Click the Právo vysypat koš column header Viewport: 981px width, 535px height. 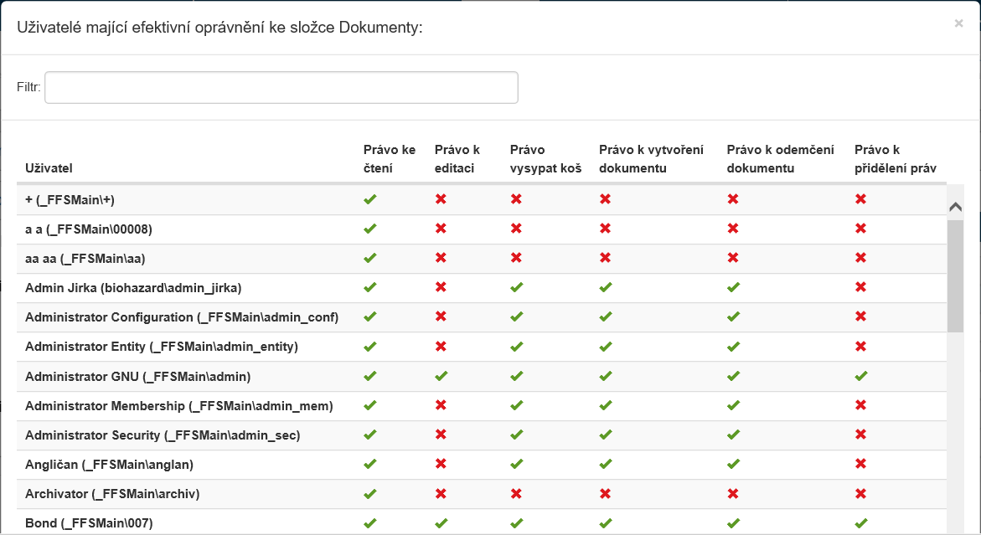[545, 159]
